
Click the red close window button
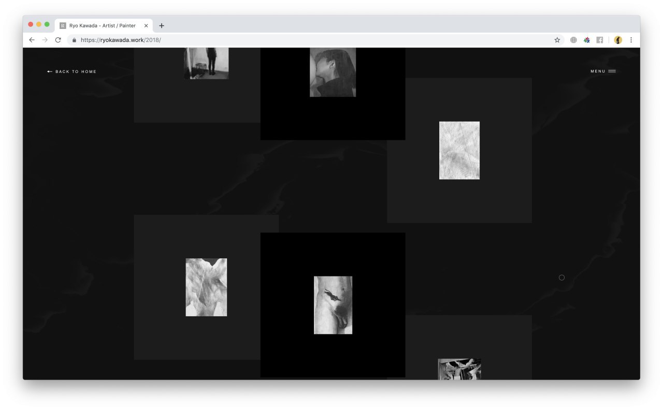coord(31,24)
